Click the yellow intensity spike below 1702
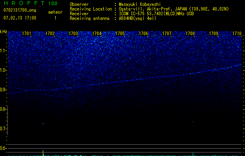The image size is (245, 156). click(43, 153)
